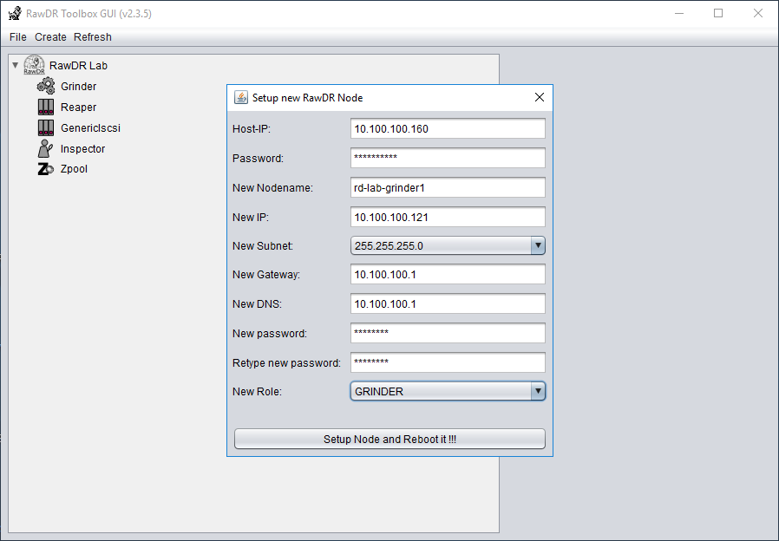
Task: Focus the New Nodename field
Action: (x=448, y=187)
